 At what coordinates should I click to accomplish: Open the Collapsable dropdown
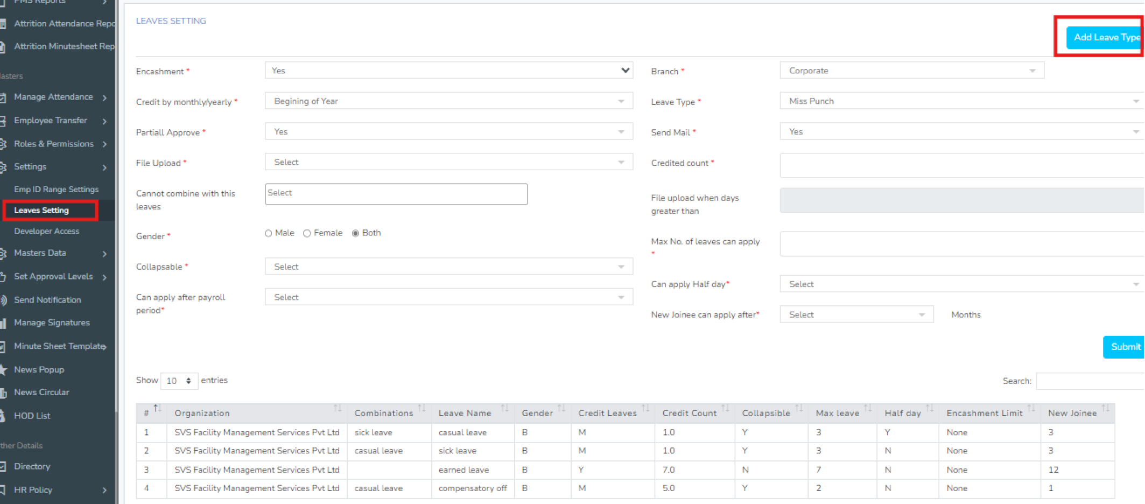pos(448,267)
